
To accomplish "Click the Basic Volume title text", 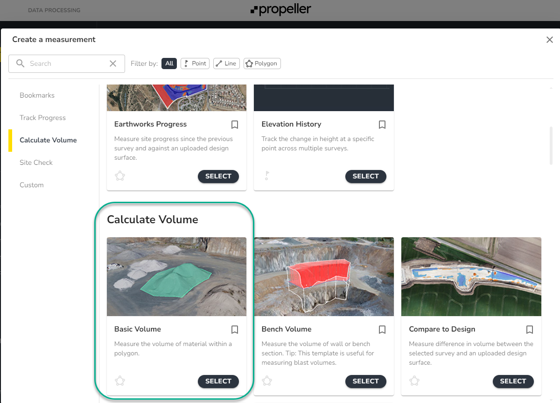I will (x=138, y=329).
